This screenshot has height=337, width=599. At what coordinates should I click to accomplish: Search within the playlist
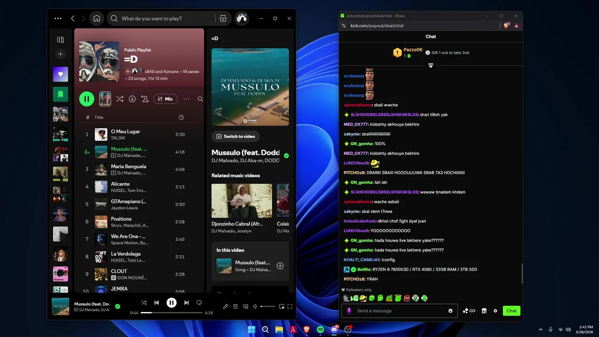coord(200,99)
